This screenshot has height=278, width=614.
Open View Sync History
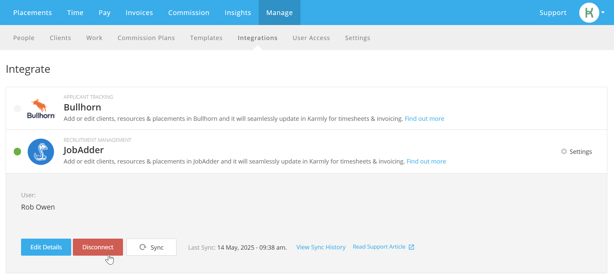point(321,247)
